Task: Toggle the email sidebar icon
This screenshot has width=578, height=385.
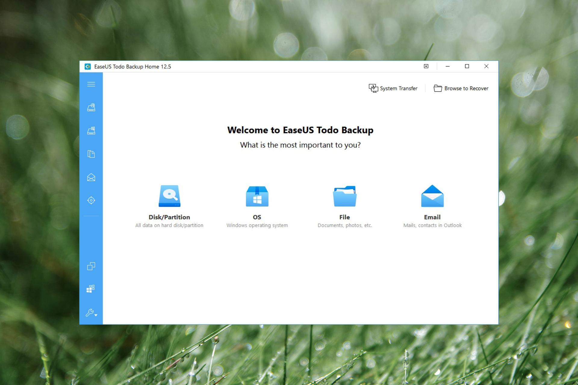Action: coord(92,177)
